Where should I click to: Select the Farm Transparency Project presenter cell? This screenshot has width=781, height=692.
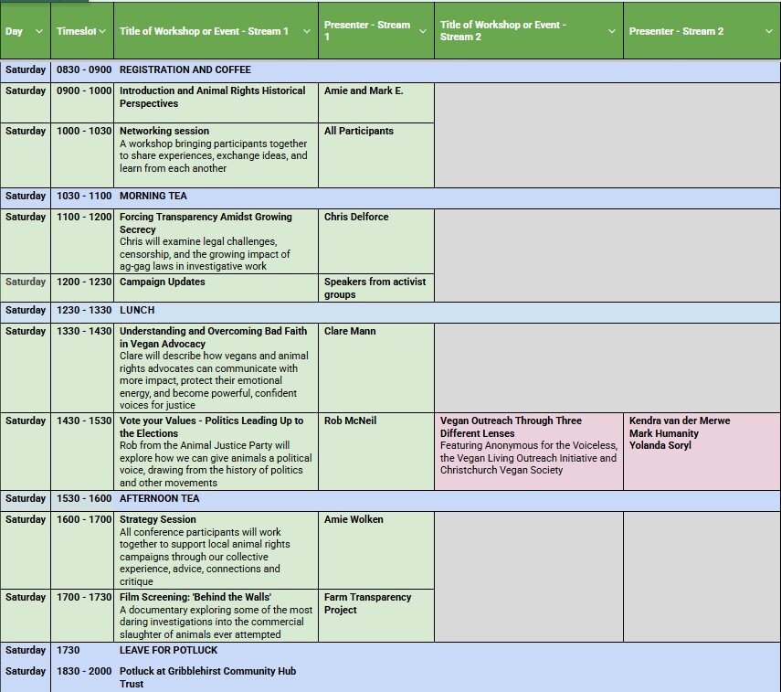coord(376,615)
